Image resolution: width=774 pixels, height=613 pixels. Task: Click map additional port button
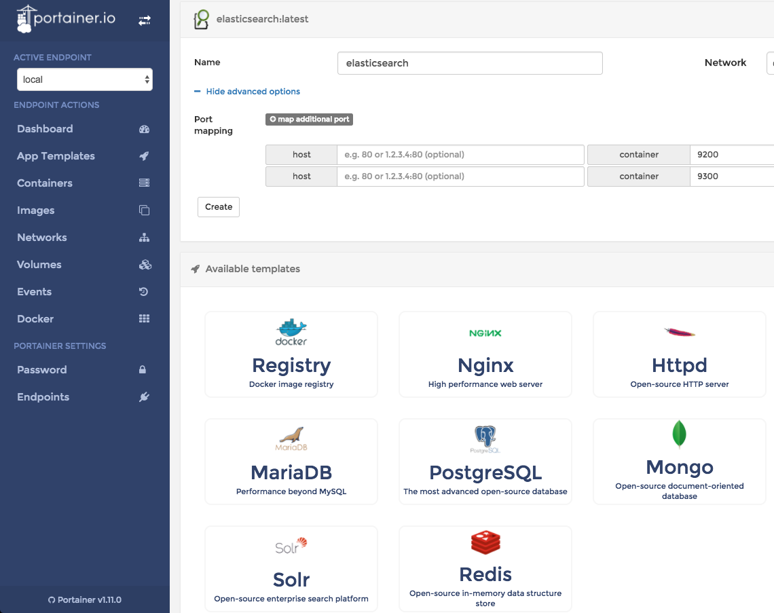pyautogui.click(x=309, y=119)
